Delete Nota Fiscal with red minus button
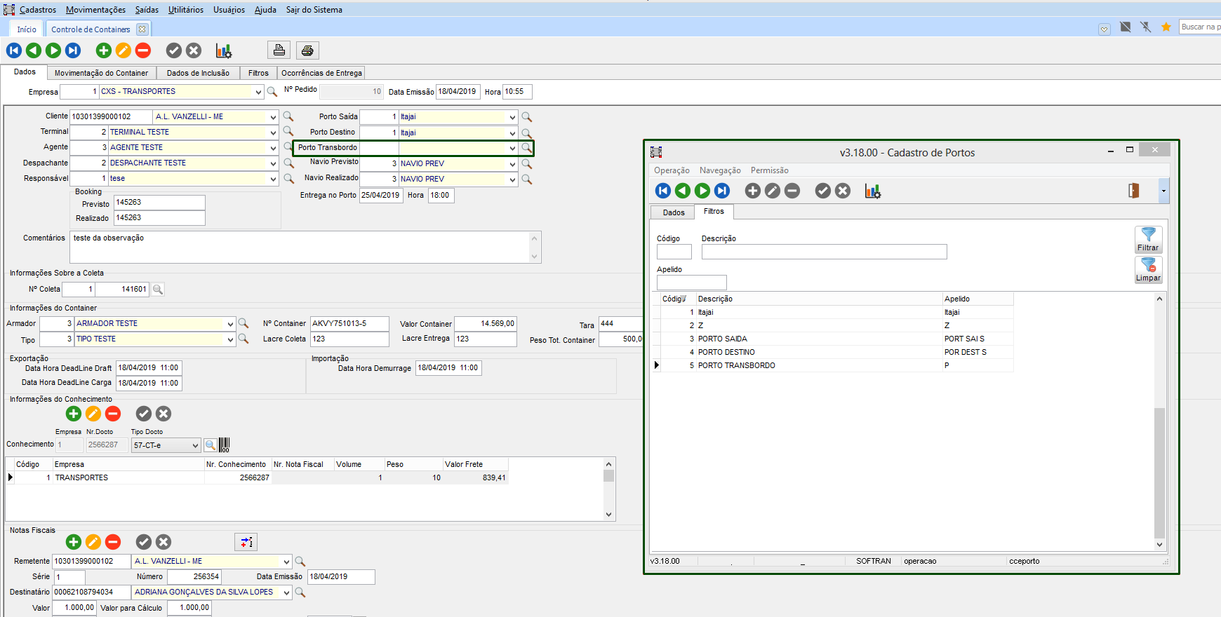 [x=113, y=542]
